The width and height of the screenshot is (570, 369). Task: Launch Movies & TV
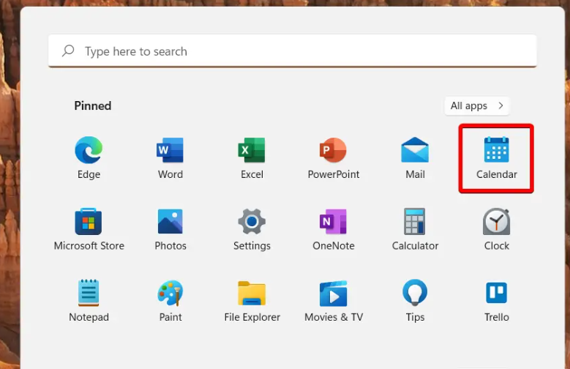[333, 294]
